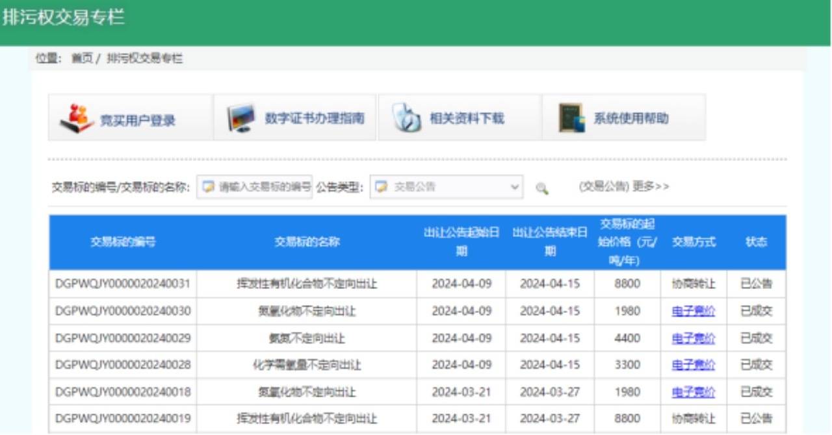Open the 数字证书办理指南 monitor icon
832x435 pixels.
[241, 118]
